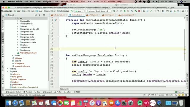Expand the drawable folder
Screen dimensions: 190x107
pos(18,21)
